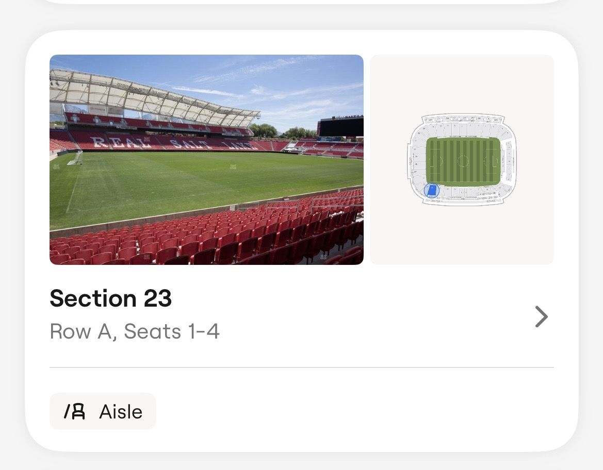603x470 pixels.
Task: Click the Toyota sign in the stadium photo
Action: pyautogui.click(x=97, y=110)
